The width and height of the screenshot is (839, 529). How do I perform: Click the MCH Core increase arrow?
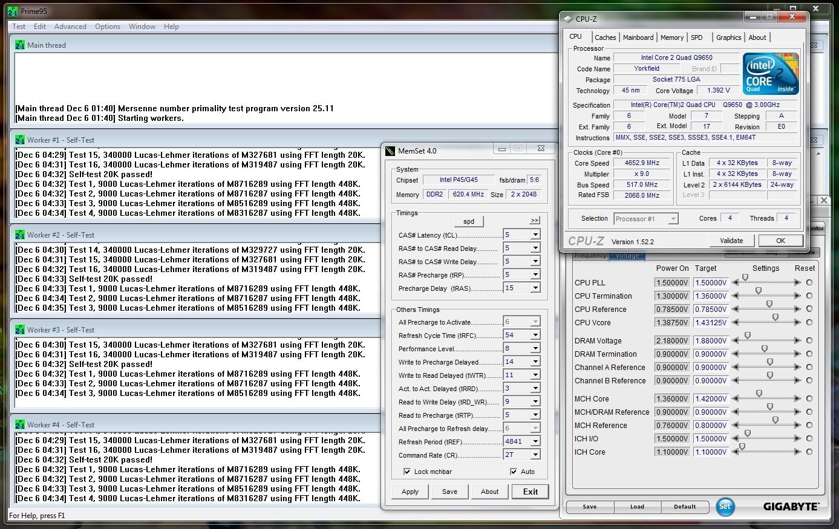pos(798,398)
